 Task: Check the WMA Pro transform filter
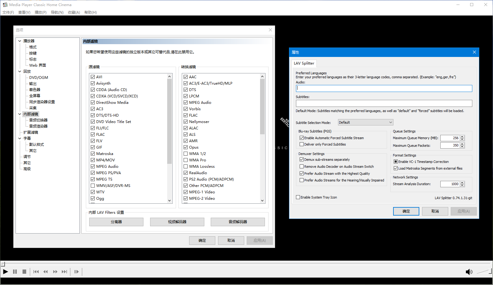(185, 160)
